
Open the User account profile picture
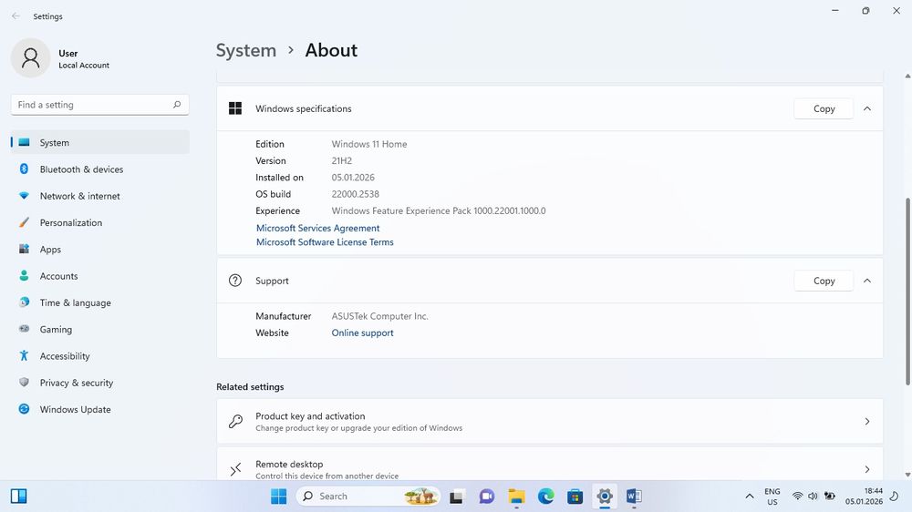[x=30, y=58]
